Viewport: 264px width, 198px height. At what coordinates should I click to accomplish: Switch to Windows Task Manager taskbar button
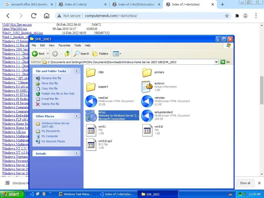point(75,194)
